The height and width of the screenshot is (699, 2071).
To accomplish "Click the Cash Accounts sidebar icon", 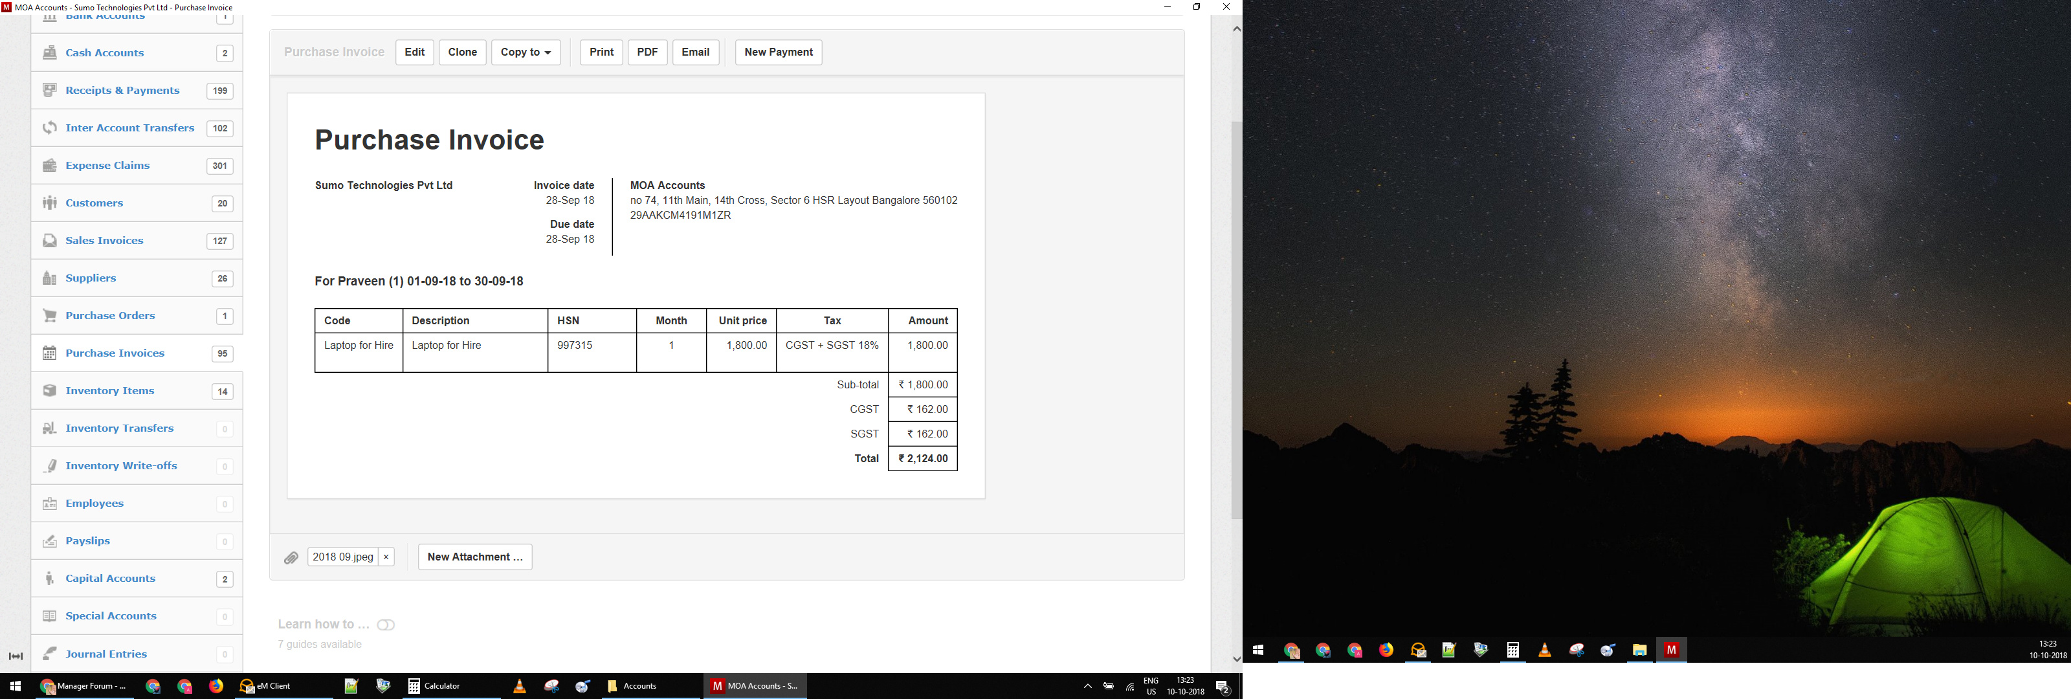I will tap(50, 53).
